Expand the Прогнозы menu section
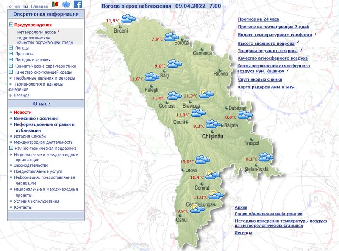Screen dimensions: 339x251 pos(11,53)
